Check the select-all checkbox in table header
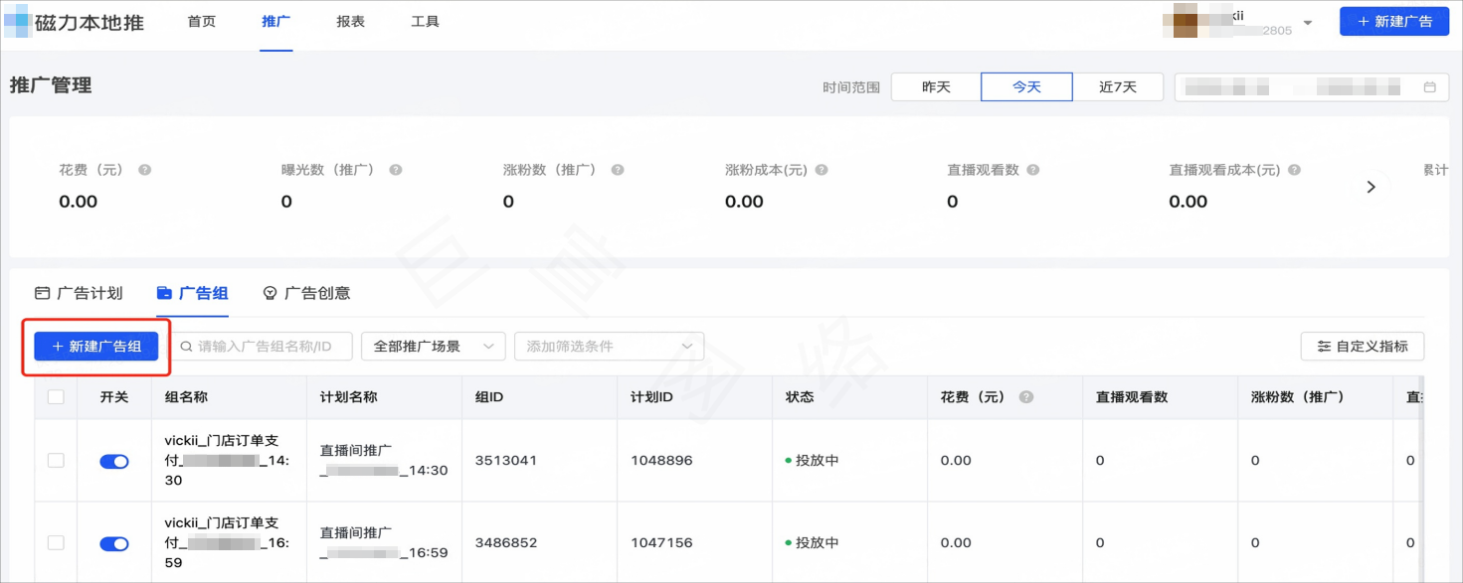 coord(56,396)
